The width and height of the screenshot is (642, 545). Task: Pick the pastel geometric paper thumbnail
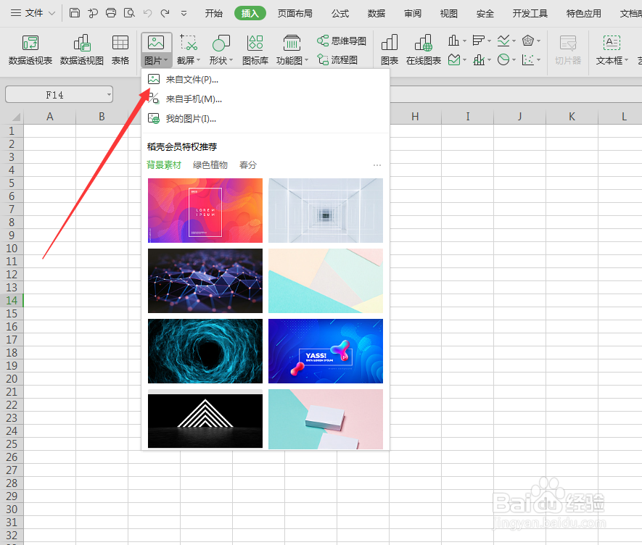(x=326, y=280)
